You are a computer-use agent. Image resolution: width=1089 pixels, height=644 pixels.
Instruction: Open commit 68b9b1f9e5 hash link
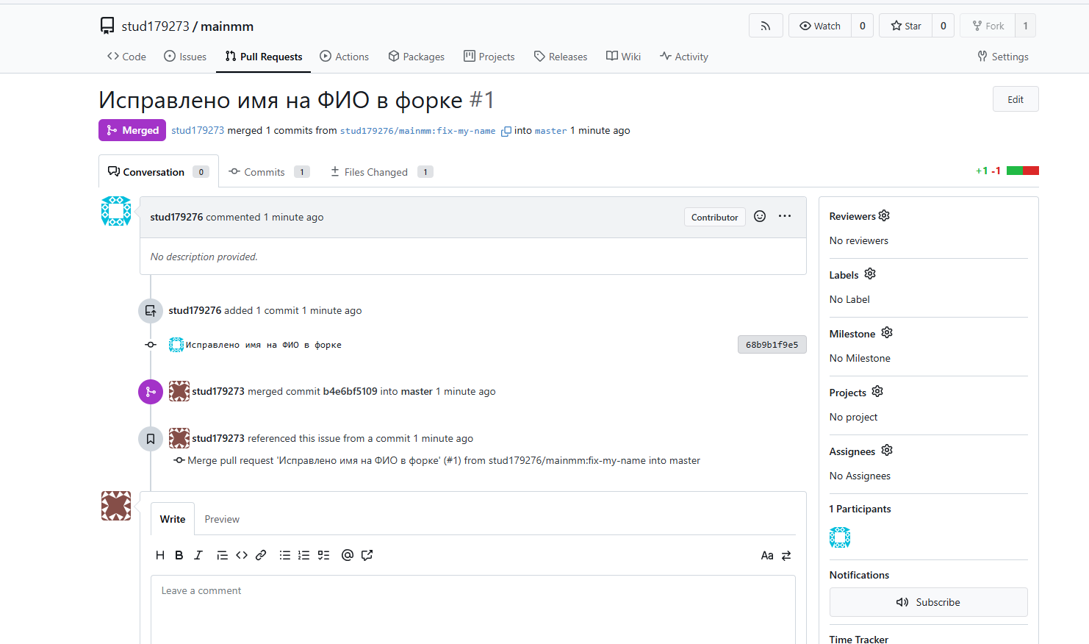point(772,345)
